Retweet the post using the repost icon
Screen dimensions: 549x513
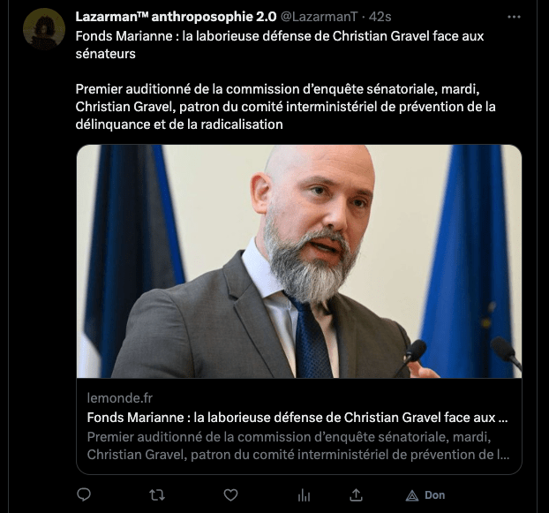tap(157, 495)
